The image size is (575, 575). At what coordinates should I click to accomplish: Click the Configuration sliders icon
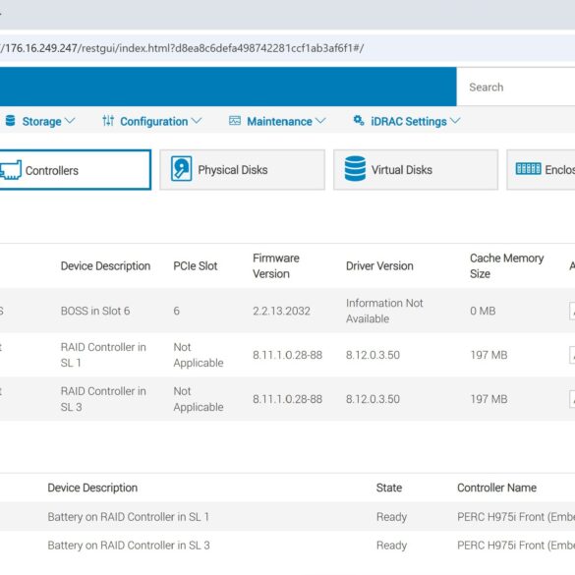(108, 121)
